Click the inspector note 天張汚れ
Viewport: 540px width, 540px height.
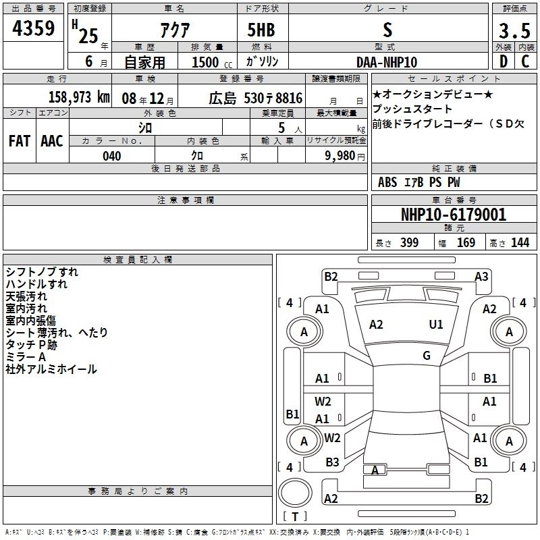click(26, 296)
